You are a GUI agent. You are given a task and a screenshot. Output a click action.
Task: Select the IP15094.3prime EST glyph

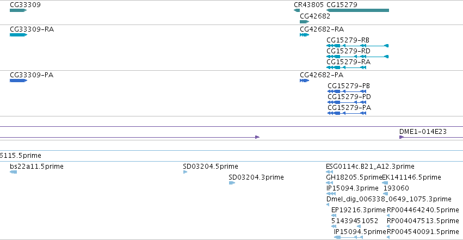click(x=331, y=194)
